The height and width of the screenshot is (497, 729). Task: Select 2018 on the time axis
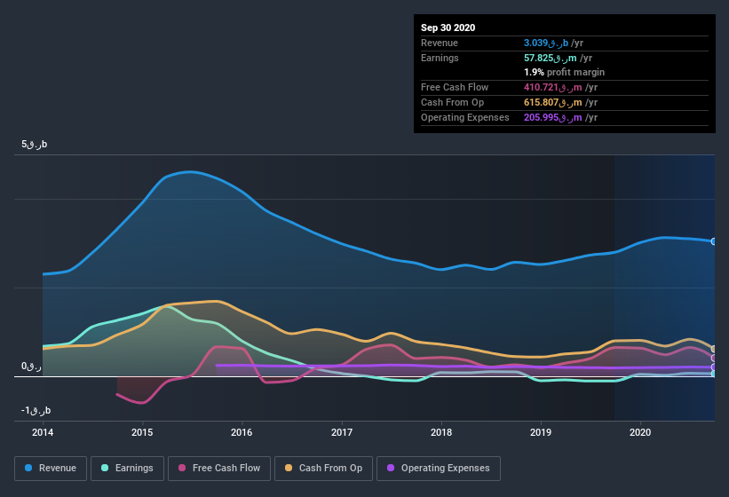click(x=441, y=433)
